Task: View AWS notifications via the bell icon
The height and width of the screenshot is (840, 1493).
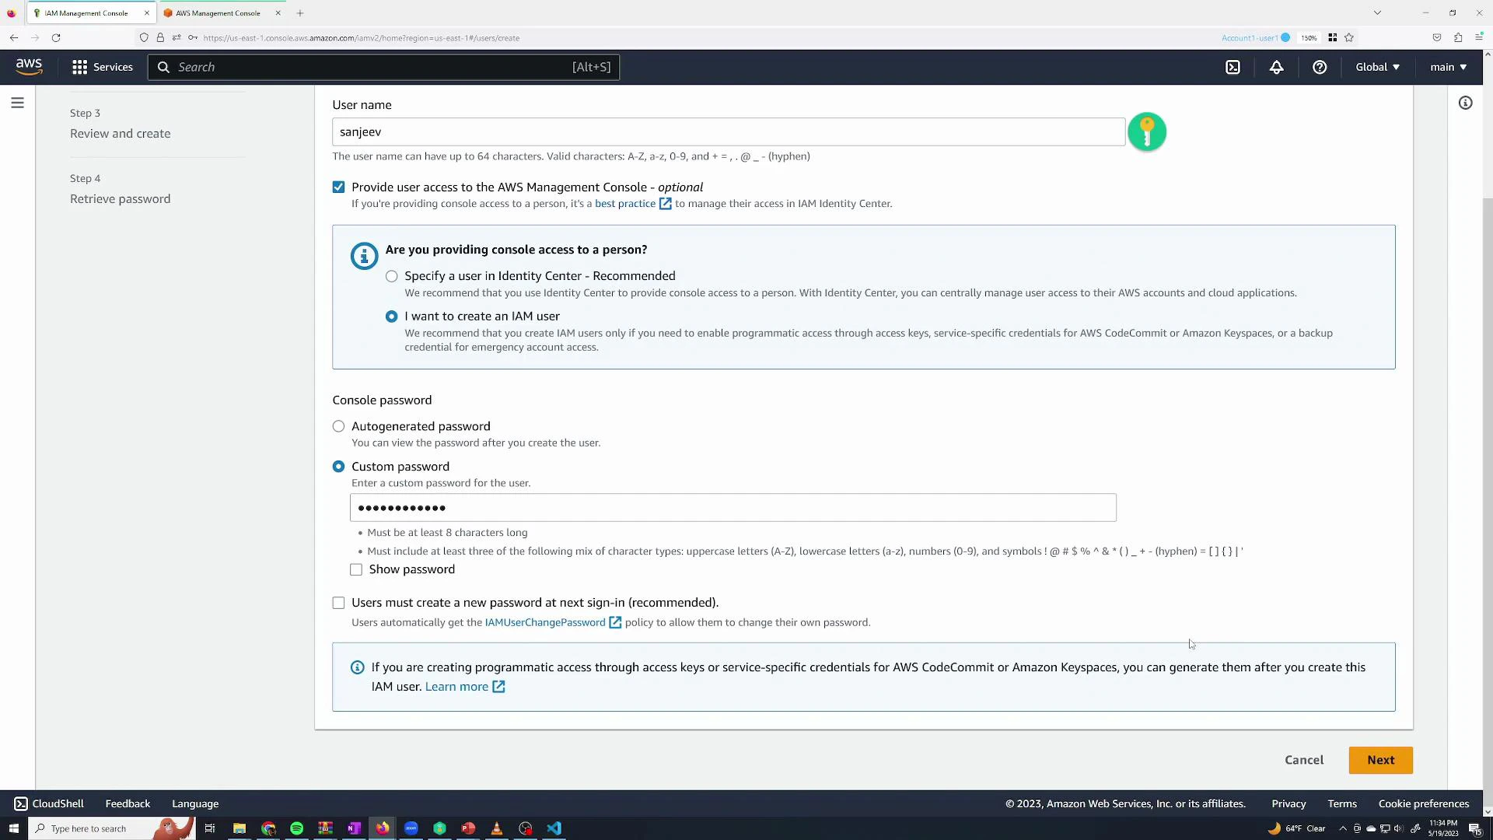Action: click(x=1276, y=67)
